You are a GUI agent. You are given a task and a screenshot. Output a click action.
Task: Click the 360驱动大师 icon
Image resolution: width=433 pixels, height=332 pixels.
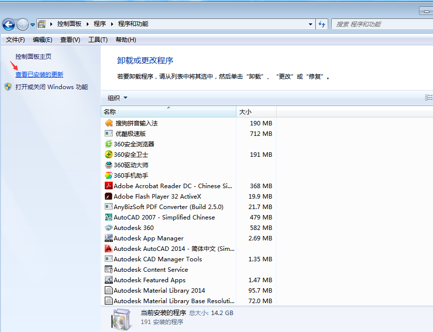(x=109, y=165)
